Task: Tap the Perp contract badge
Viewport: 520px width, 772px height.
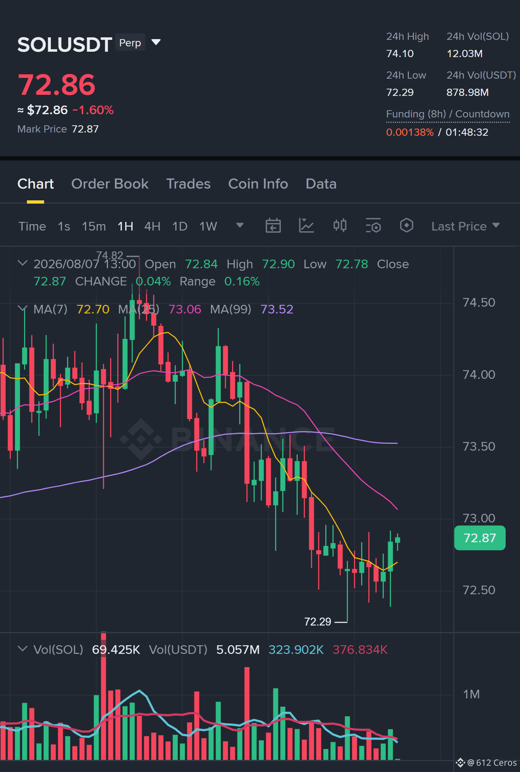Action: coord(130,43)
